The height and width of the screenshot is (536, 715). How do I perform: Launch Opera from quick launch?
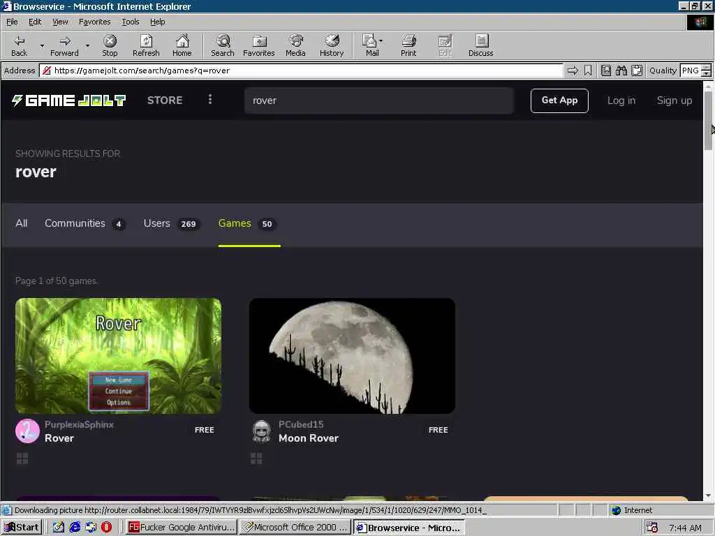click(x=106, y=528)
